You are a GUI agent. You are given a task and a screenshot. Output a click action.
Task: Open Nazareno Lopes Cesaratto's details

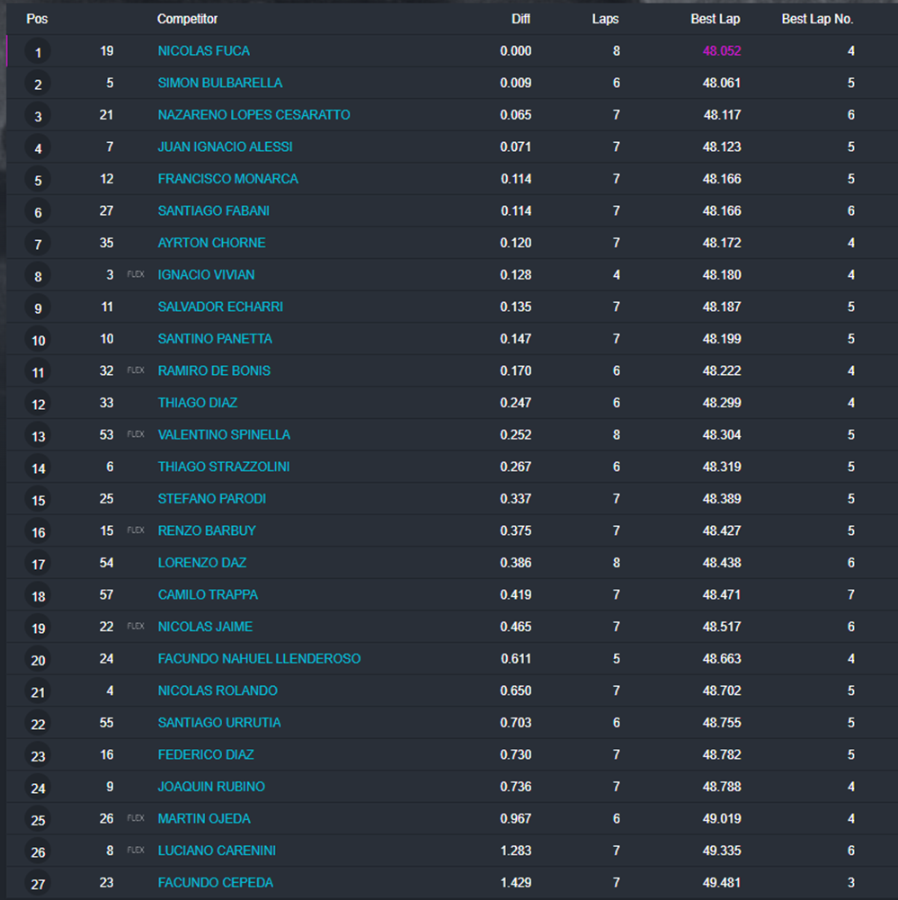(253, 115)
